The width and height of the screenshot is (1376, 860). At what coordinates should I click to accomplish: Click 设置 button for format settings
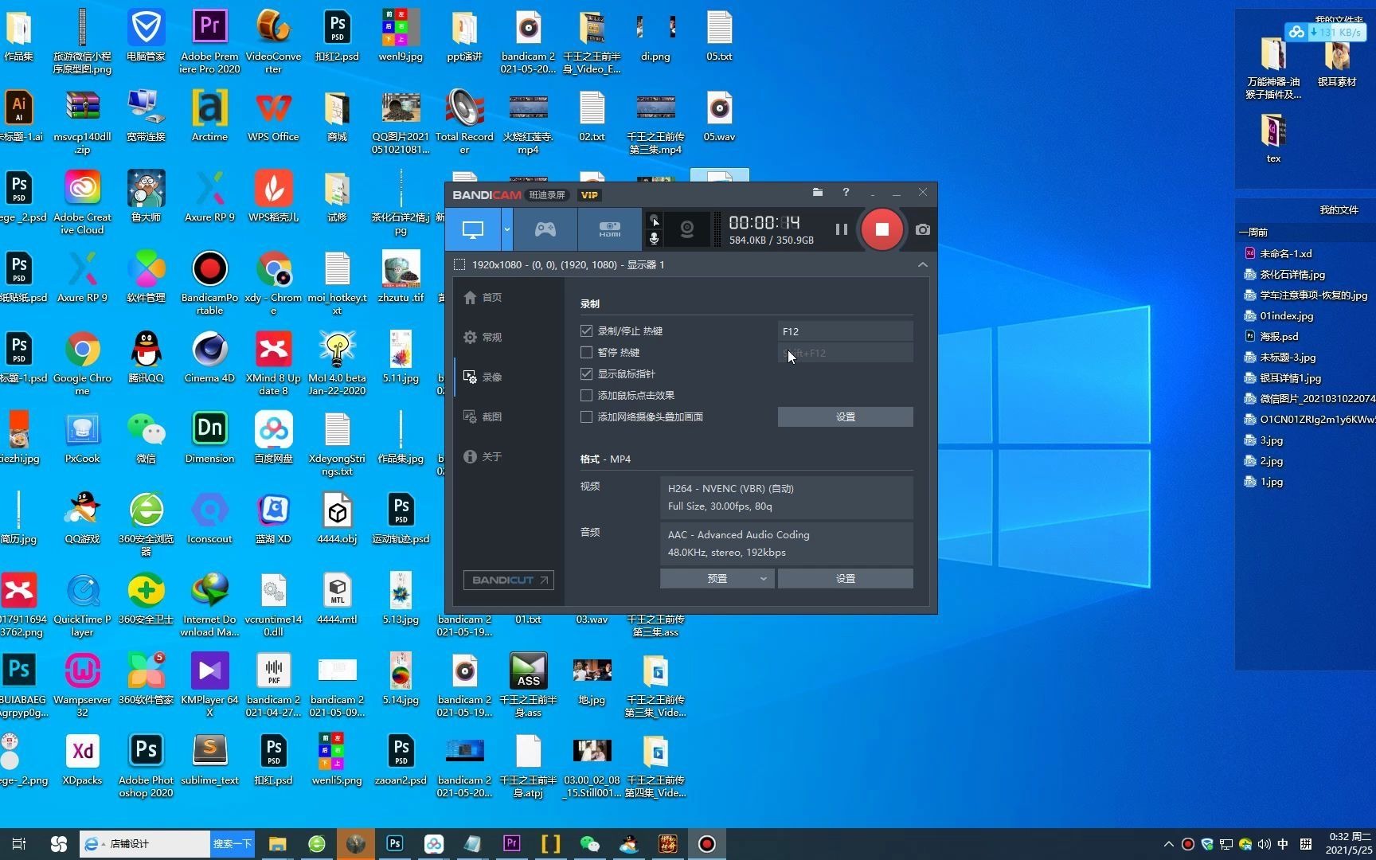coord(845,578)
